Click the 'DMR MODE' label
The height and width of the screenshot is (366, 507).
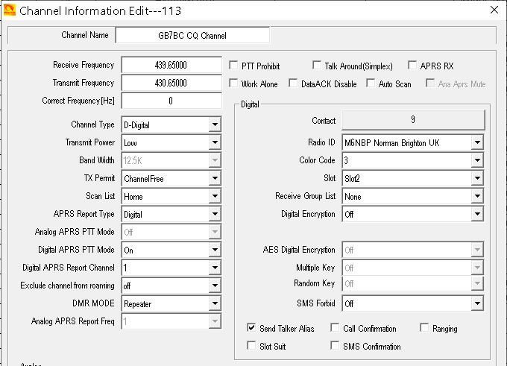93,303
